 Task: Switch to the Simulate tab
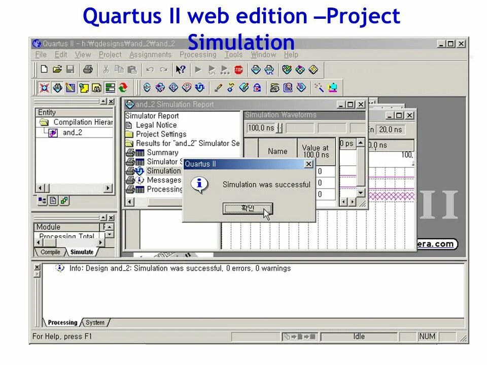tap(82, 252)
